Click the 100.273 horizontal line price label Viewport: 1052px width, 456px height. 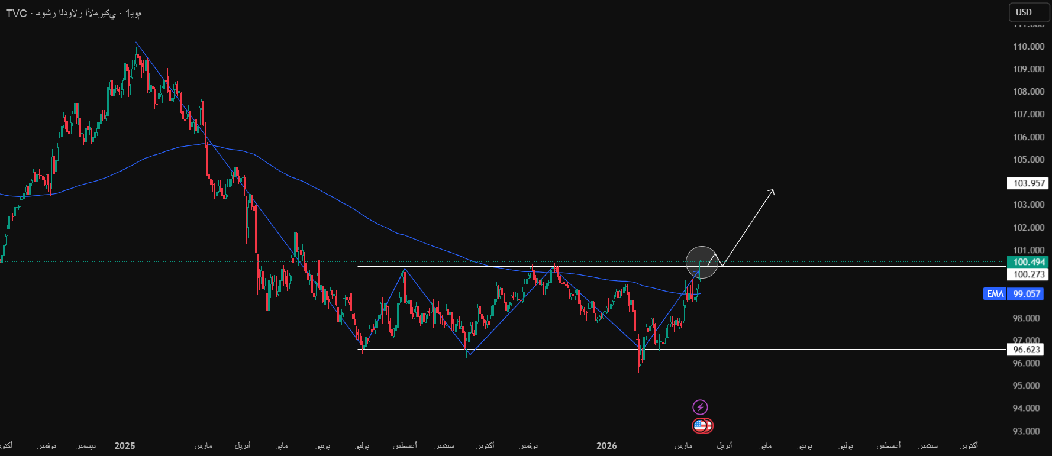point(1028,274)
